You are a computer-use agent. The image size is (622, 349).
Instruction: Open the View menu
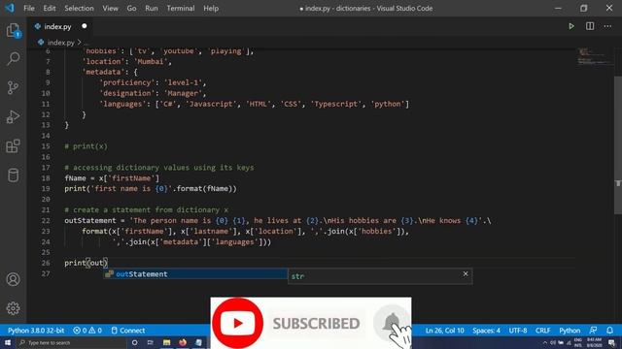110,9
